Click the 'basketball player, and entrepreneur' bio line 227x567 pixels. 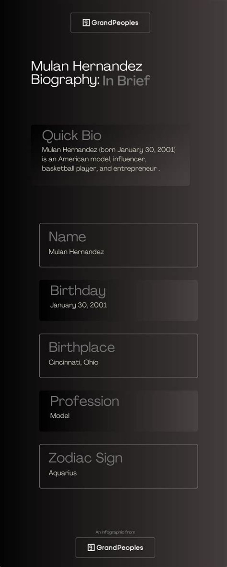99,168
